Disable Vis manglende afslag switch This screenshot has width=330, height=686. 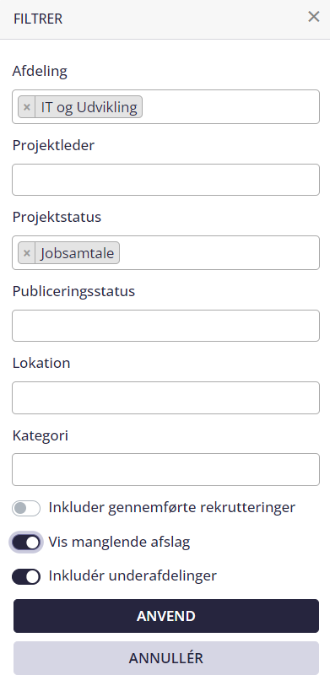click(26, 543)
